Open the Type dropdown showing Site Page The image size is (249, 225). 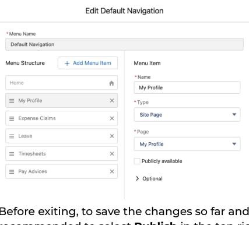pos(187,115)
